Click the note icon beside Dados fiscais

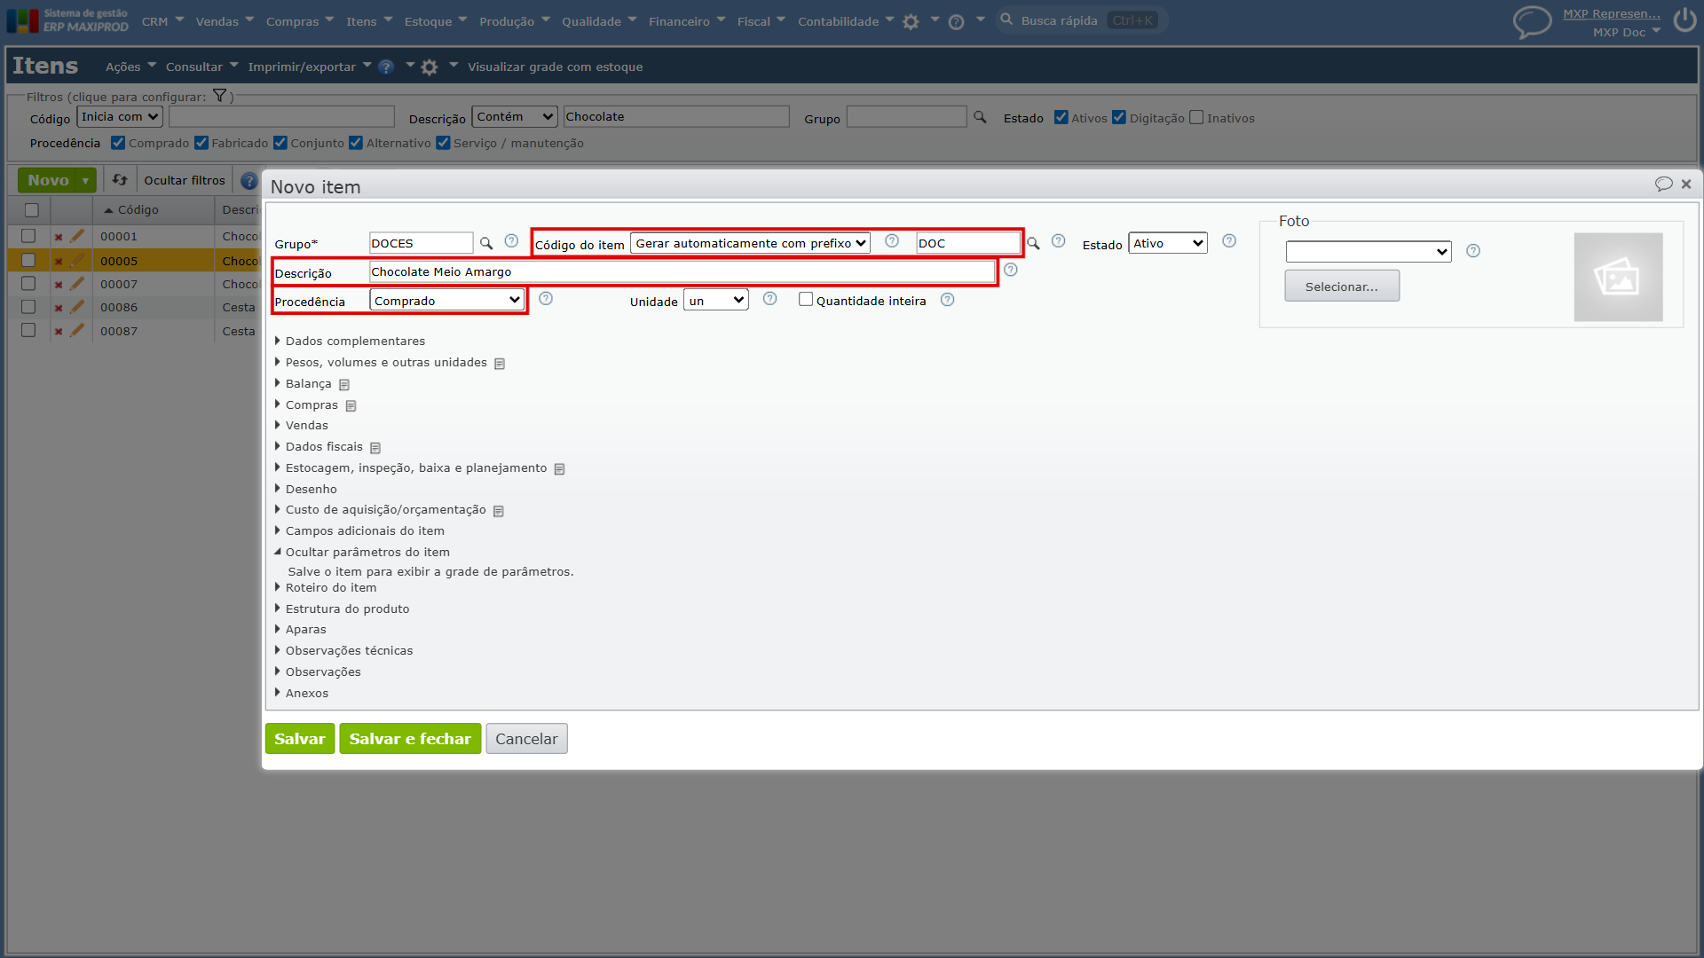click(x=375, y=448)
